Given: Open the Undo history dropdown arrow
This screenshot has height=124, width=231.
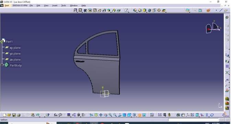Looking at the screenshot, I should (x=39, y=117).
